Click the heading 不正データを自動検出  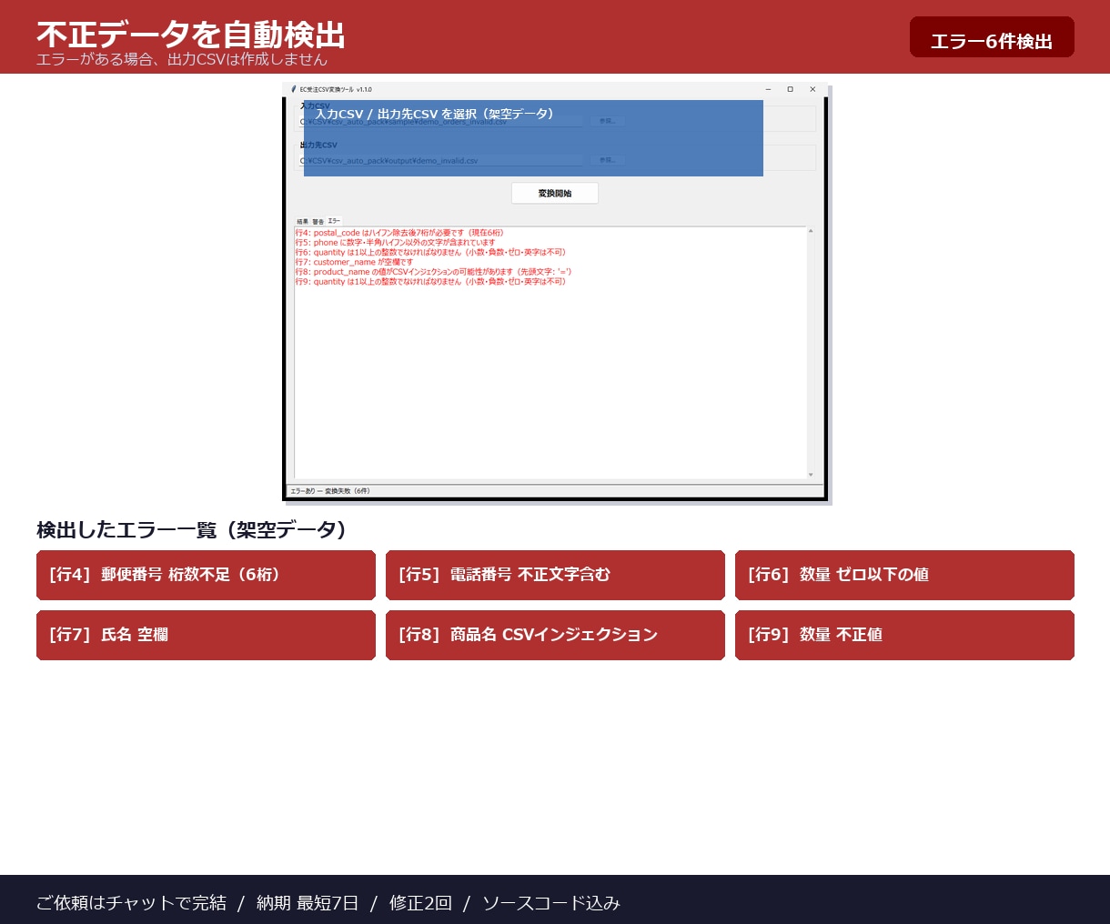[x=191, y=35]
